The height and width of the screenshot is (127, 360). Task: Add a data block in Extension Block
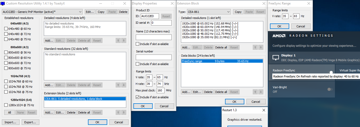pos(186,92)
